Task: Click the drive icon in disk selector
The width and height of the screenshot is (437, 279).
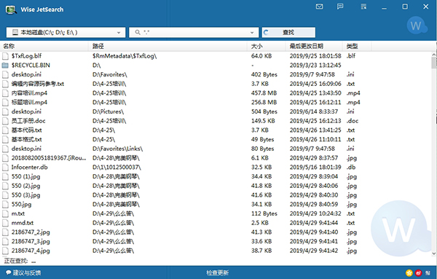Action: (15, 32)
